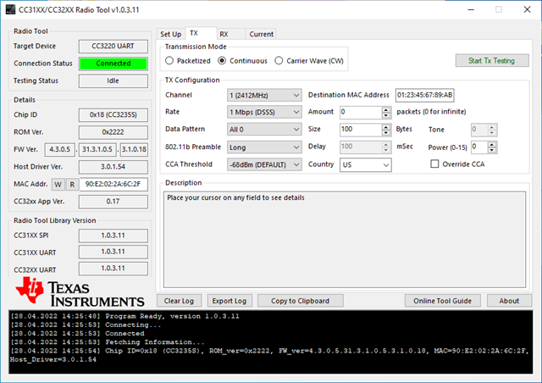Click the FW Ver. 3.1.0.18 field

point(134,149)
